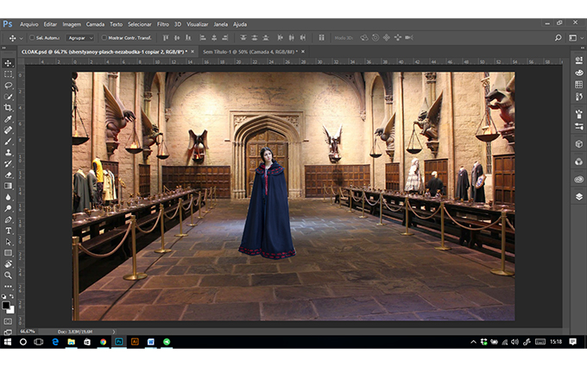The height and width of the screenshot is (367, 587).
Task: Open the Arquivo menu
Action: point(29,24)
